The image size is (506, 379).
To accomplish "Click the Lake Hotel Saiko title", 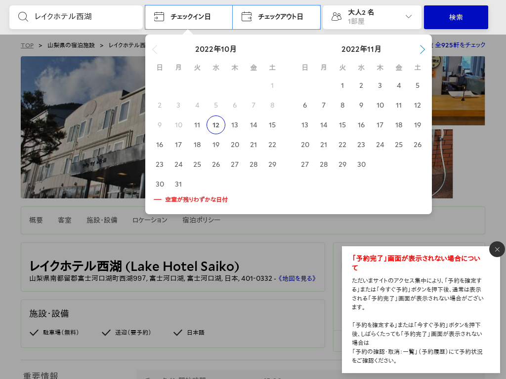I will click(x=134, y=266).
